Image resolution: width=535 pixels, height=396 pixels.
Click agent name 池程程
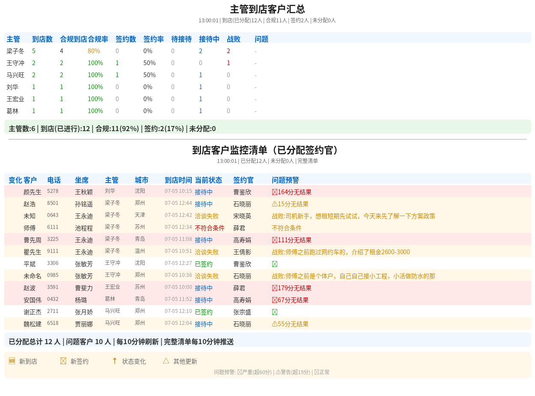[x=84, y=228]
